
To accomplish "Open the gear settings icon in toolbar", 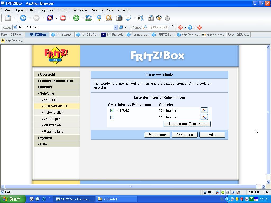I will coord(159,18).
